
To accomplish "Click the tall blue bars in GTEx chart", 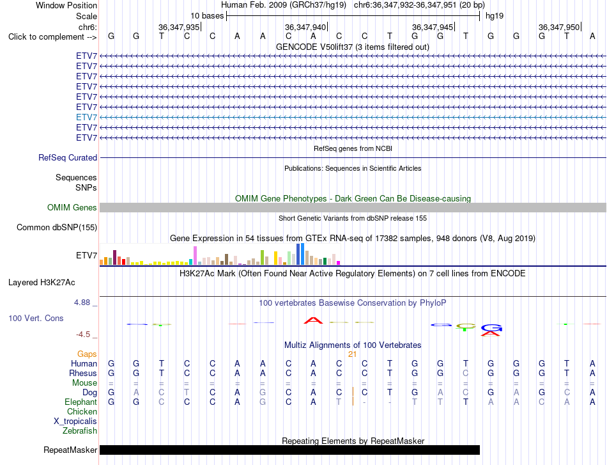I will pos(300,254).
